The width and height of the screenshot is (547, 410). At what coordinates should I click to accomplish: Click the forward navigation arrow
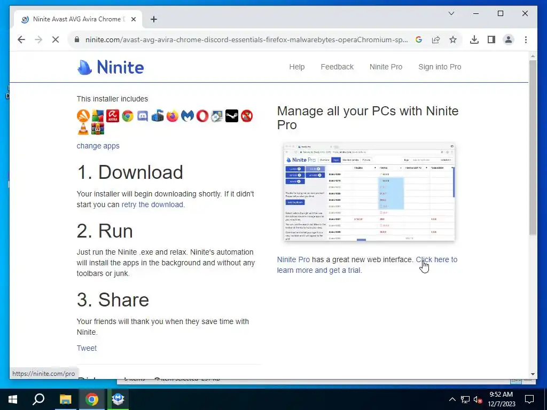(38, 40)
